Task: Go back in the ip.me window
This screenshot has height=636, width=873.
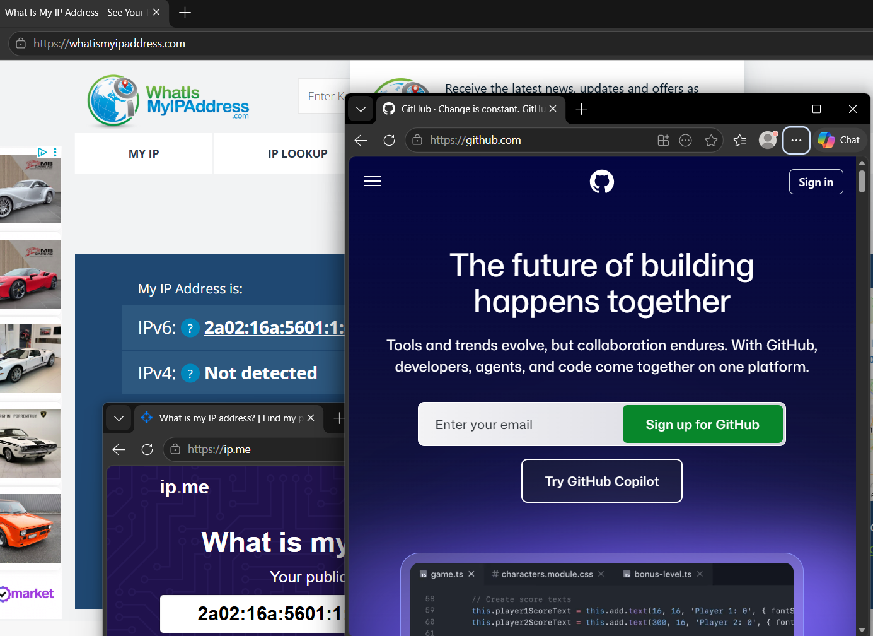Action: pyautogui.click(x=119, y=449)
